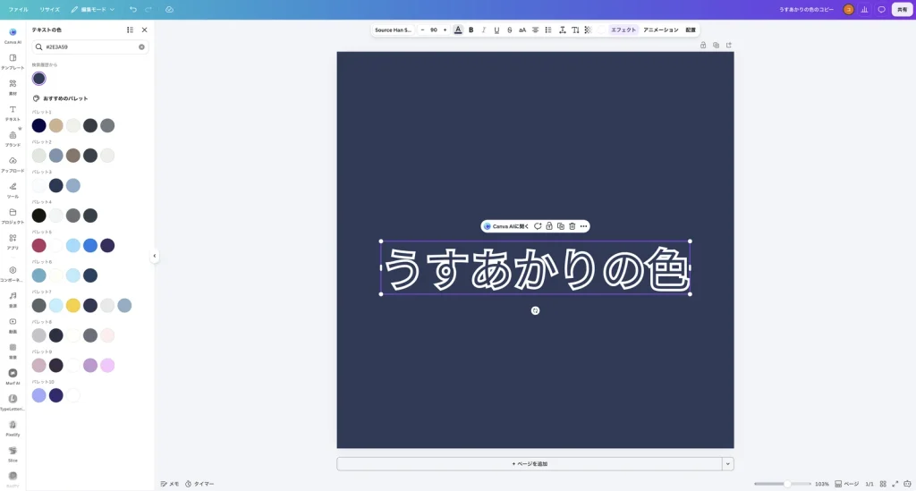Open the text color tool in toolbar

(x=458, y=30)
